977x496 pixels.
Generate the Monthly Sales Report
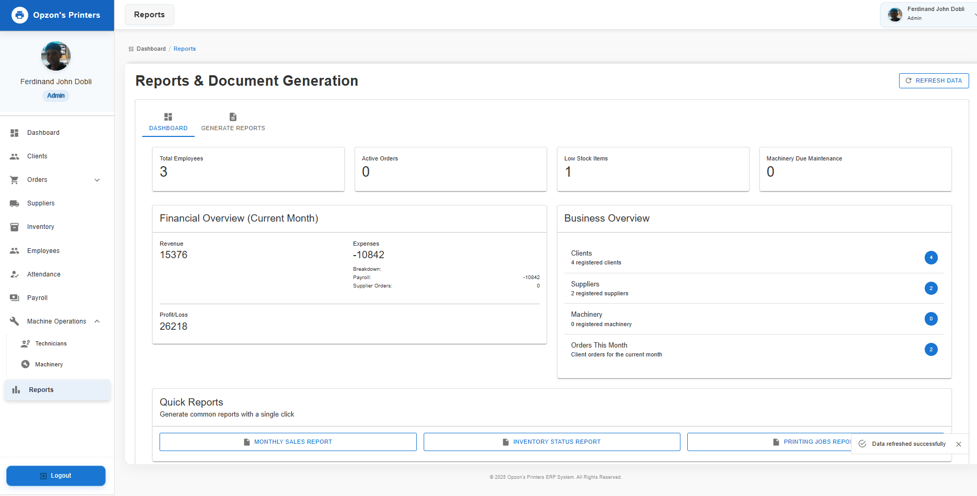tap(288, 442)
